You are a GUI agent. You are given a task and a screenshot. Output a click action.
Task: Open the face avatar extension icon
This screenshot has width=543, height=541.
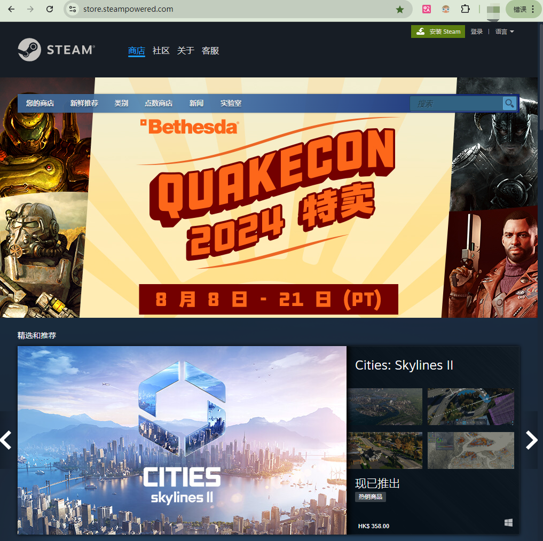pyautogui.click(x=446, y=10)
